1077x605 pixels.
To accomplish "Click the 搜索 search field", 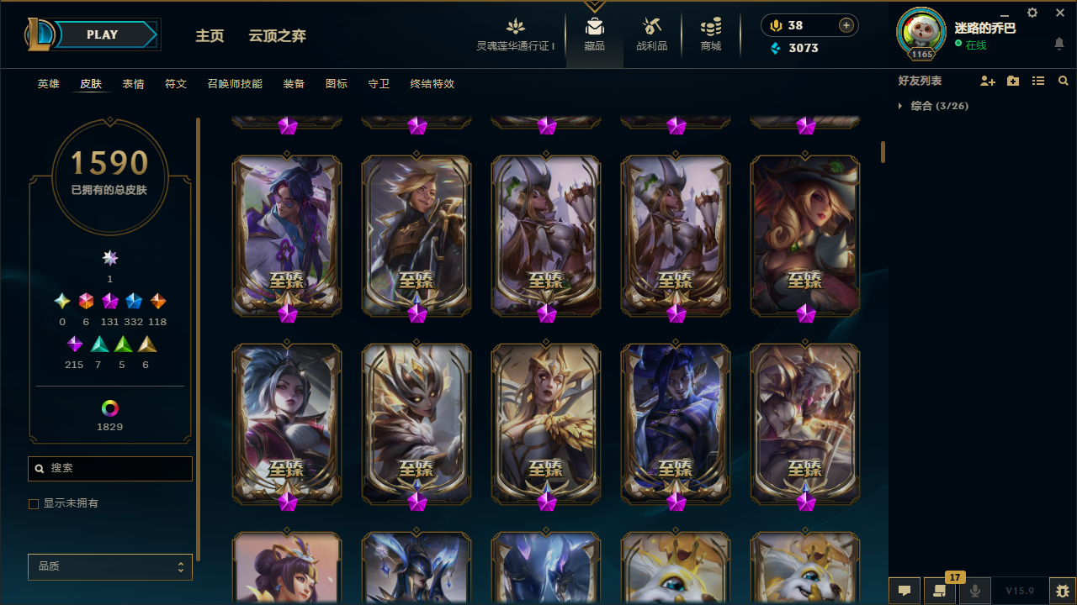I will 110,468.
